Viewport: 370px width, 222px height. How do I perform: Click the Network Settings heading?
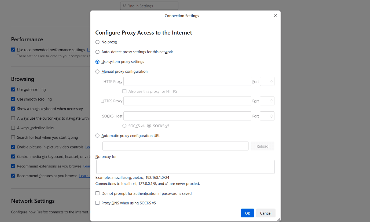click(33, 201)
